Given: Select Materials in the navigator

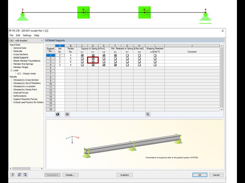Looking at the screenshot, I should click(x=18, y=51).
